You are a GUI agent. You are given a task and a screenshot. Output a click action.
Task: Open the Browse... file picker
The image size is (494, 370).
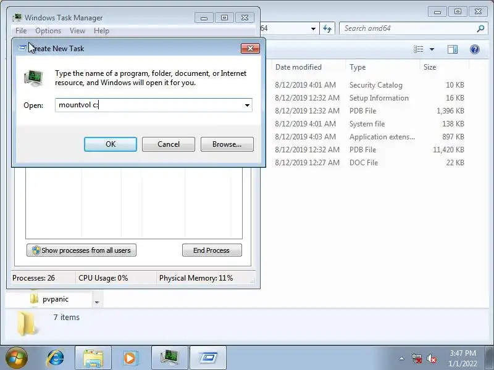[x=227, y=144]
